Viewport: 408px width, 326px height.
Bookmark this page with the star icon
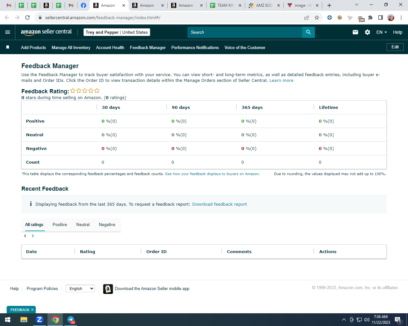[317, 18]
